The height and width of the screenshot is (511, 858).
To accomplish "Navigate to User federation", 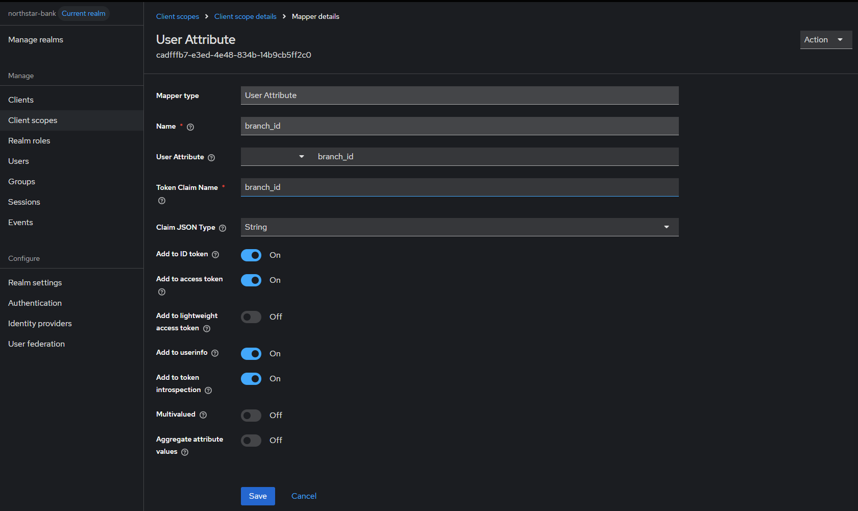I will [x=71, y=344].
